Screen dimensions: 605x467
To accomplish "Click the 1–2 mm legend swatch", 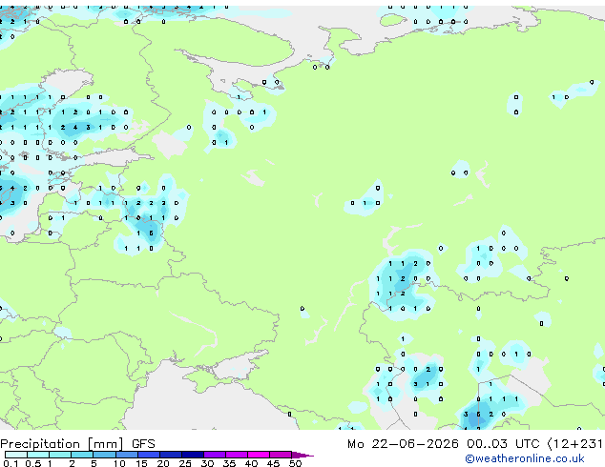I will 60,455.
